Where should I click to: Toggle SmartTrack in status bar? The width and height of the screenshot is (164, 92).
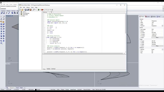tap(73, 89)
